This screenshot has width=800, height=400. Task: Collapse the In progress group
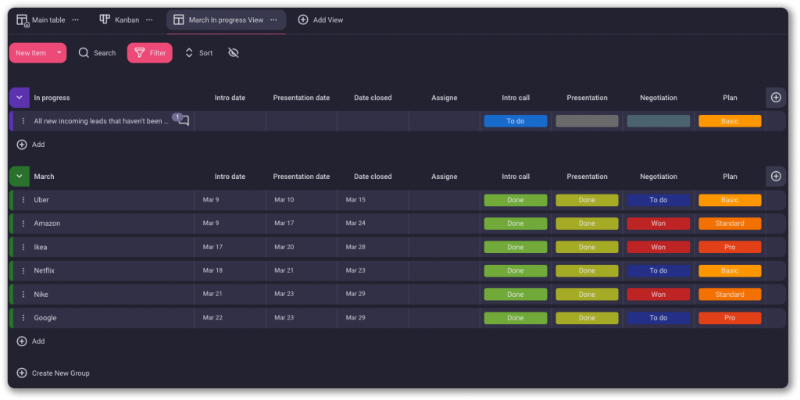point(20,98)
